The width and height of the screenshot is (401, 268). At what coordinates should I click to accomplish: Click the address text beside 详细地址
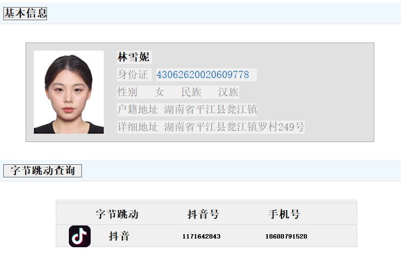point(234,127)
